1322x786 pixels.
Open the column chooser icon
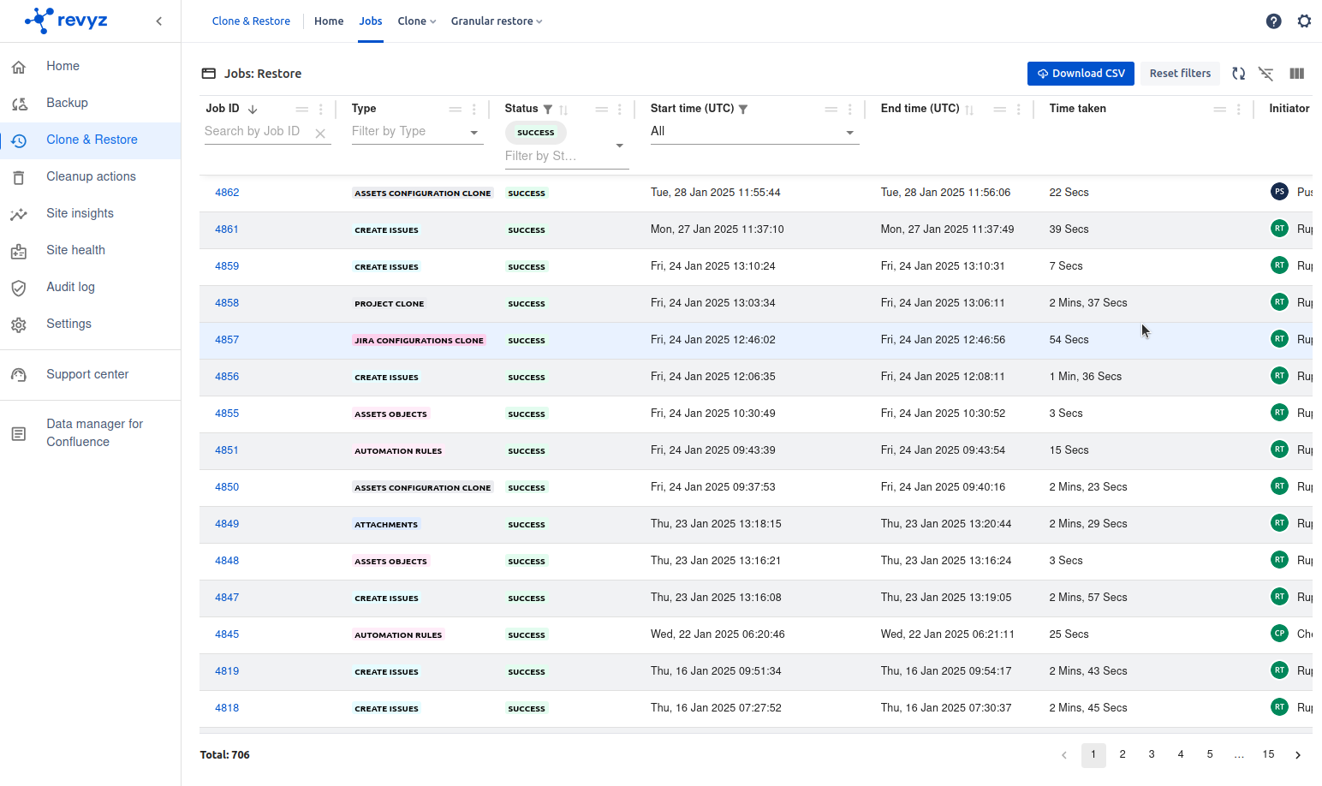1296,74
